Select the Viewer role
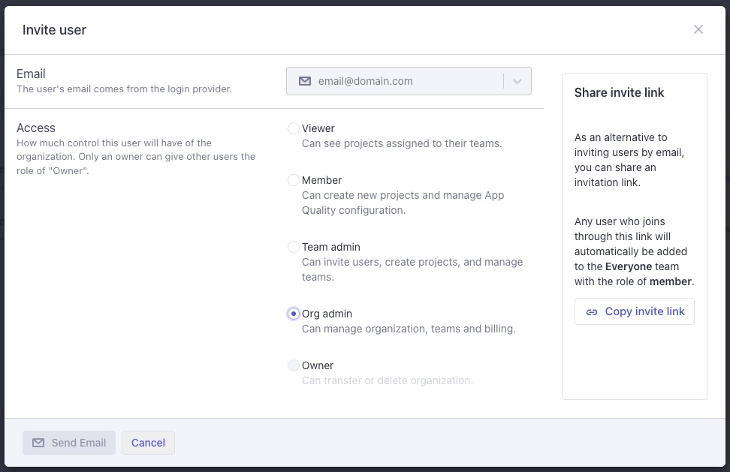 293,128
